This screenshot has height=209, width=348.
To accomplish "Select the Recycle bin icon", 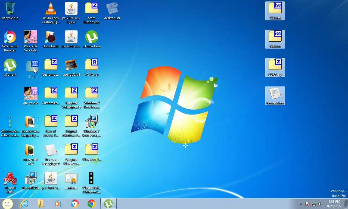I will (10, 11).
